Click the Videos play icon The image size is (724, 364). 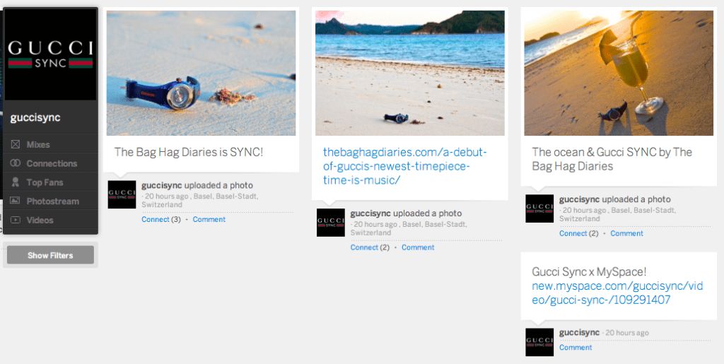16,220
